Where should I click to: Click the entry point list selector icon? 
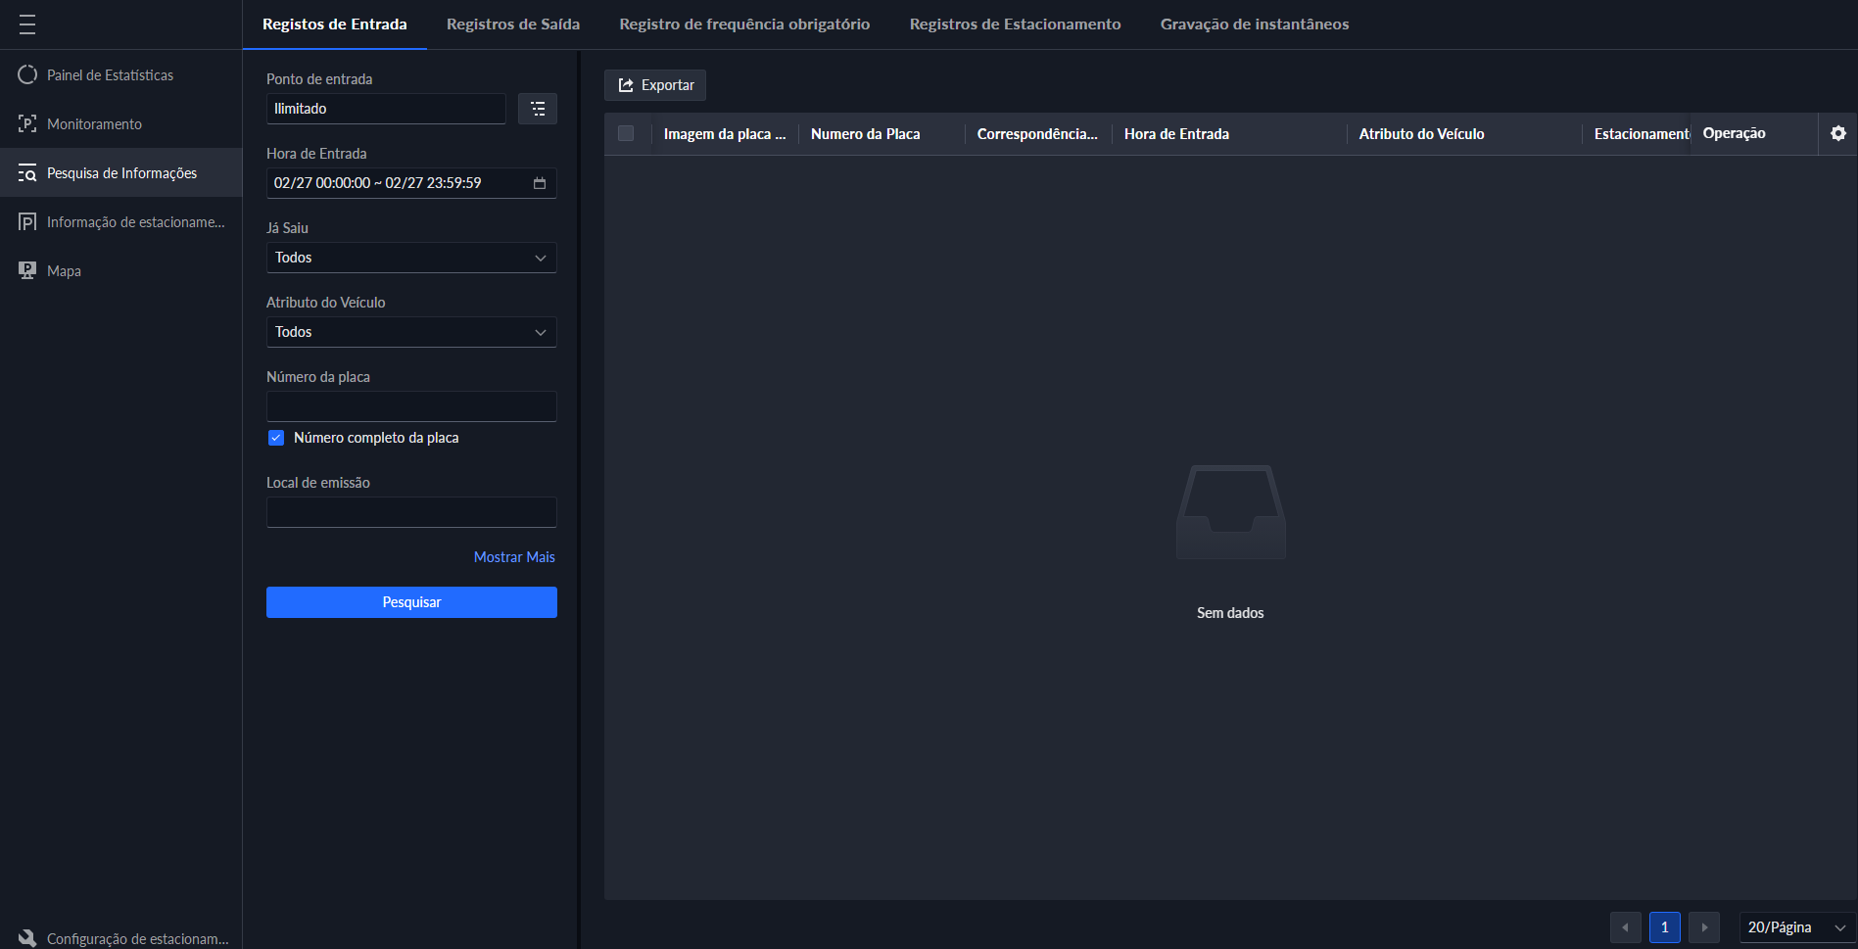click(x=538, y=109)
